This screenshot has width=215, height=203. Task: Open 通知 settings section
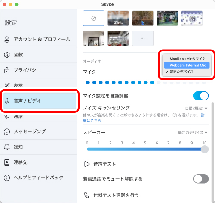click(x=38, y=147)
